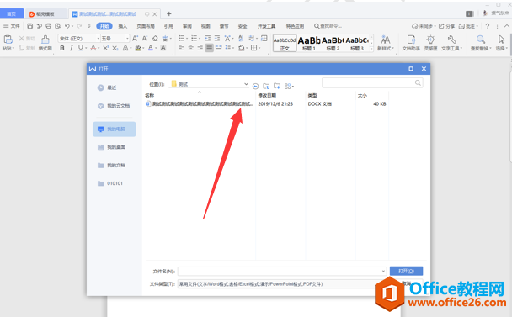This screenshot has height=317, width=512.
Task: Open the view mode grid dropdown
Action: [x=289, y=86]
